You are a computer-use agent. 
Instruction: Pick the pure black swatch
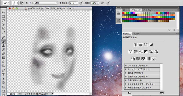coord(136,15)
